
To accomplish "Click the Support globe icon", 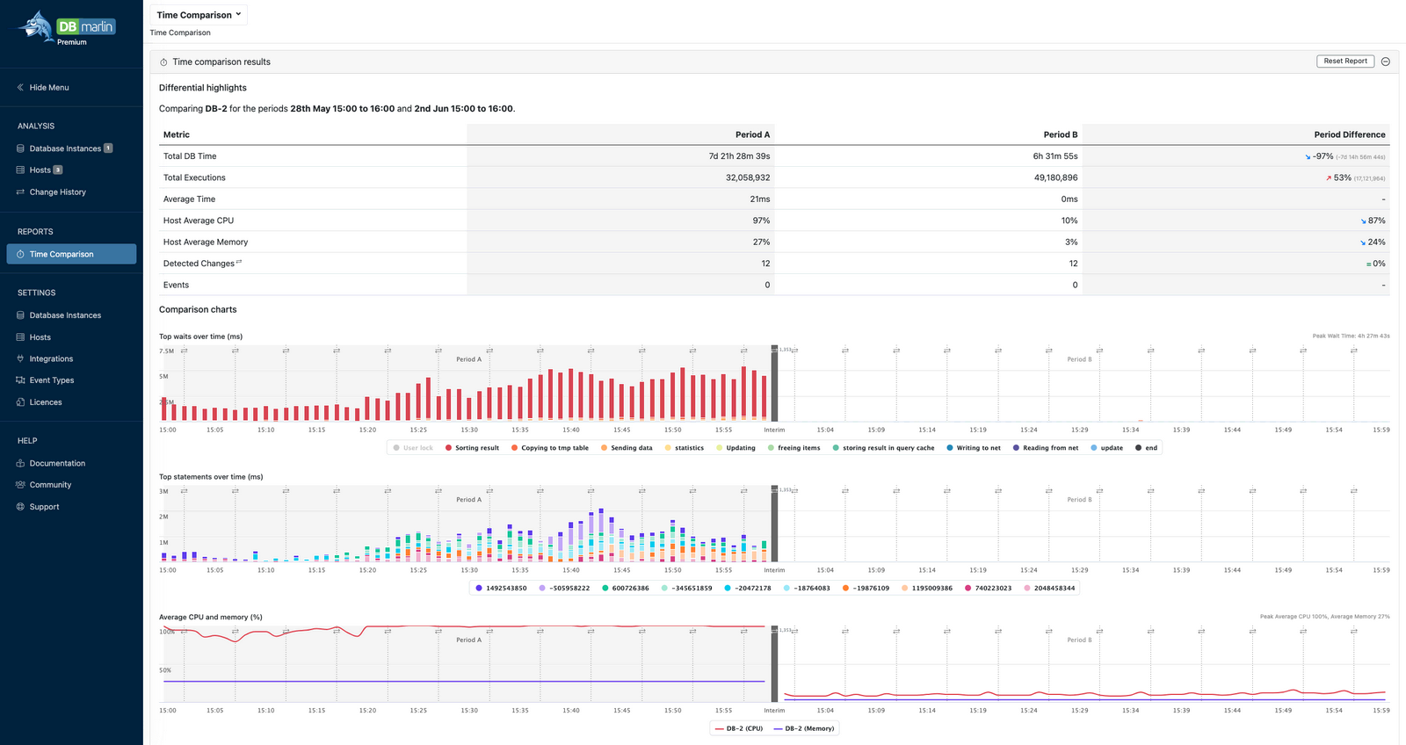I will coord(20,507).
